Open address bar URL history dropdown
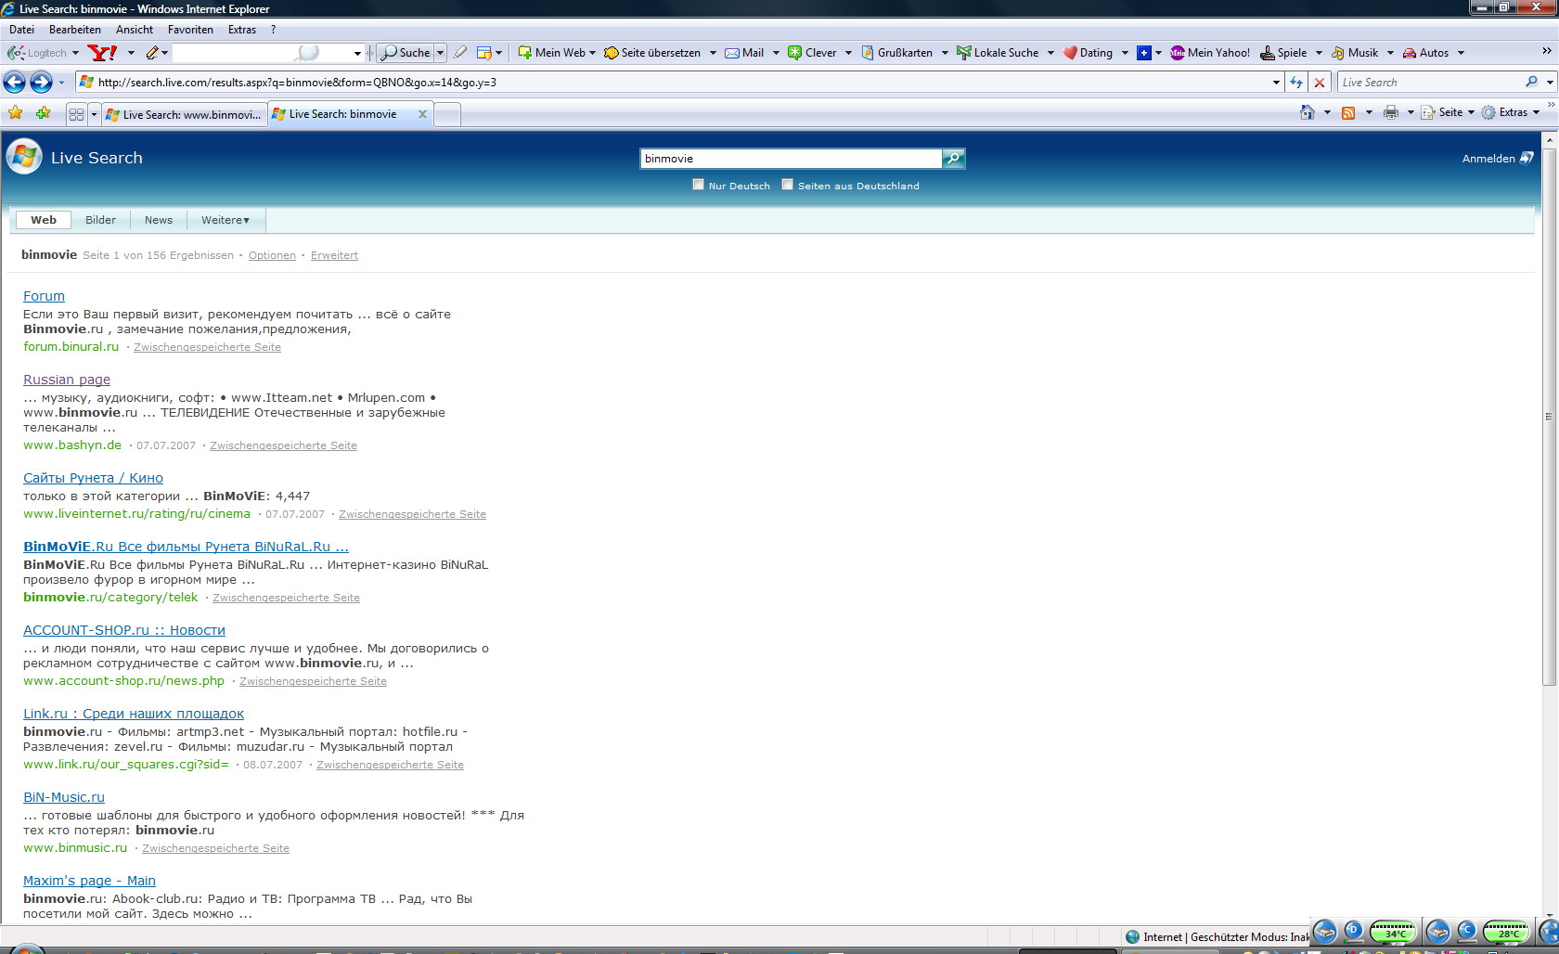The image size is (1559, 954). point(1277,83)
